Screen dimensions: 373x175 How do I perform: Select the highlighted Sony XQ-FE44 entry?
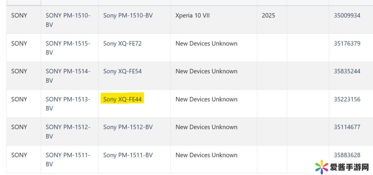(122, 99)
